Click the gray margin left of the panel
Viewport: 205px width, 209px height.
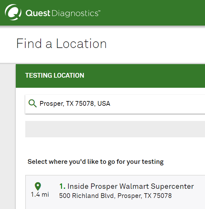coord(8,136)
